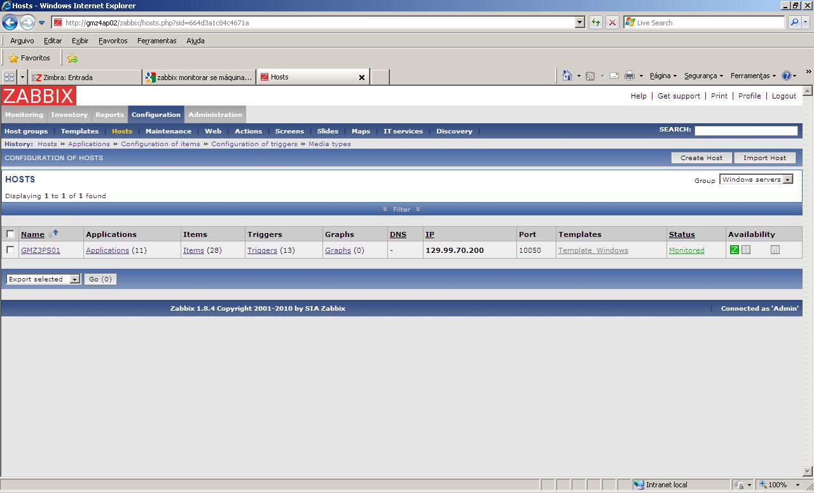The image size is (814, 493).
Task: Sort hosts by the Name column header
Action: click(32, 234)
